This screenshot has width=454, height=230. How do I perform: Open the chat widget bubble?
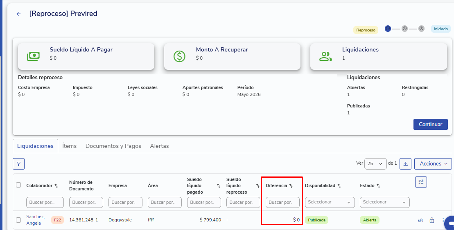(449, 223)
